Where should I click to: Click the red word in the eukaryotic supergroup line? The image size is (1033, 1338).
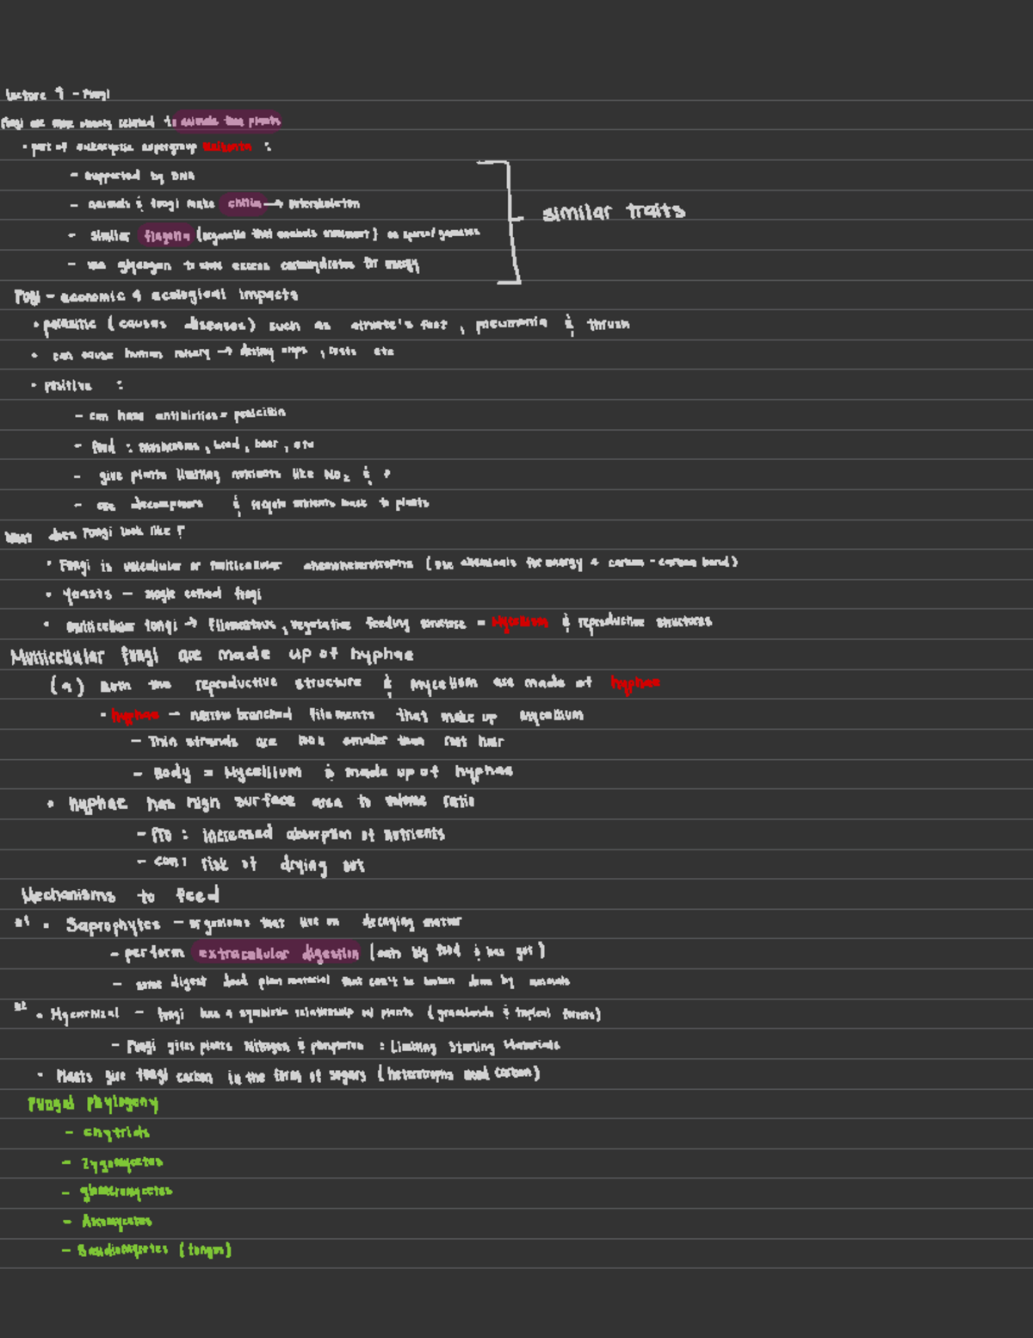(227, 147)
